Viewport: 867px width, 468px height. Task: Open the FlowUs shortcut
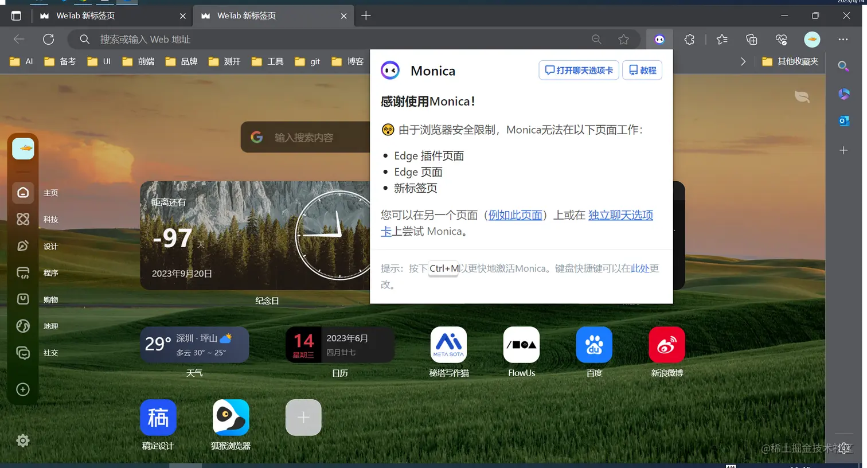(521, 345)
